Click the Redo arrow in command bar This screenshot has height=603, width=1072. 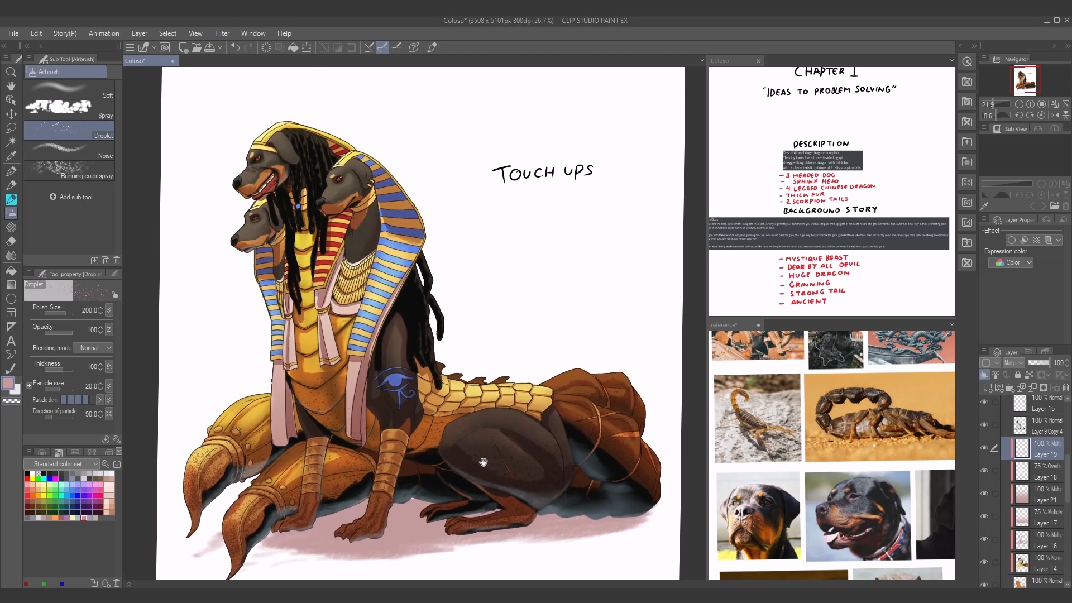coord(248,47)
